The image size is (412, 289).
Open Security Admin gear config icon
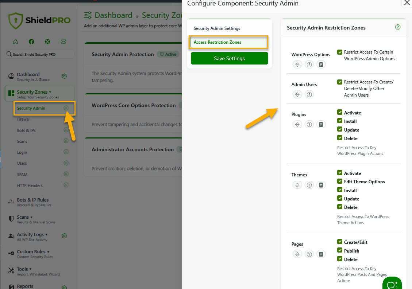coord(66,108)
